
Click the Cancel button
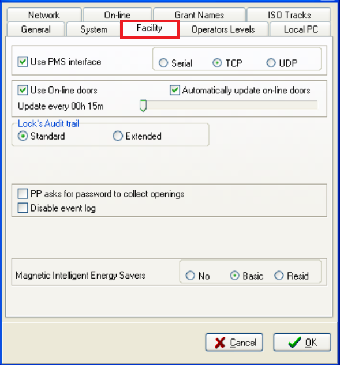coord(234,342)
